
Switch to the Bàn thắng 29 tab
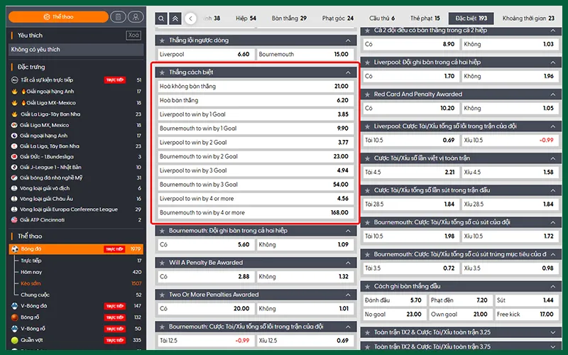tap(289, 18)
